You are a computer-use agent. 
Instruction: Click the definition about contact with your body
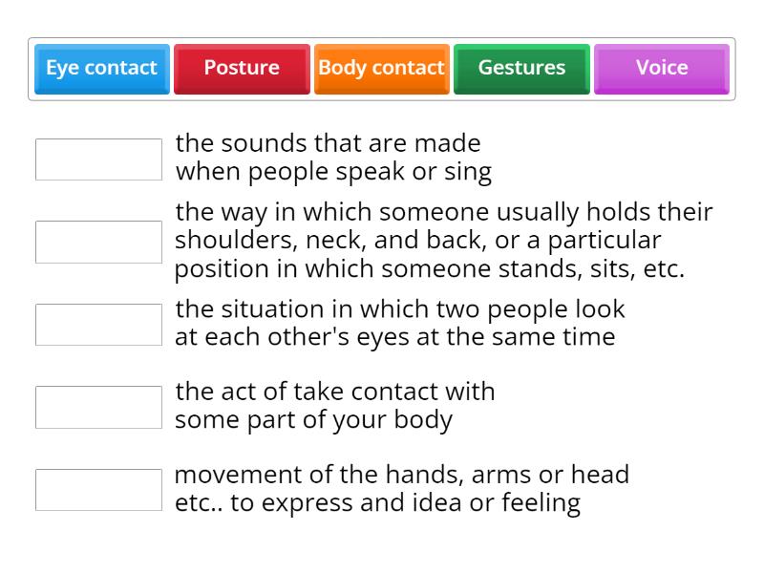pos(336,406)
